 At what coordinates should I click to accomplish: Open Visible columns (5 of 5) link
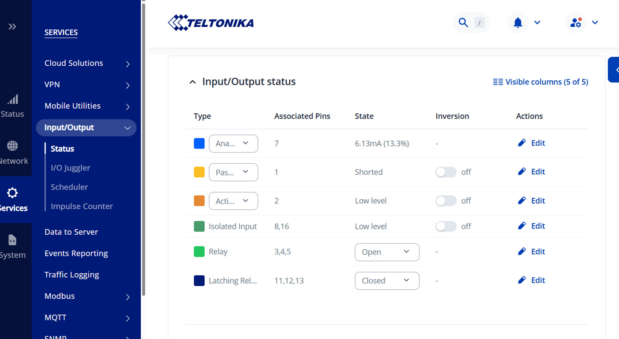pyautogui.click(x=541, y=82)
